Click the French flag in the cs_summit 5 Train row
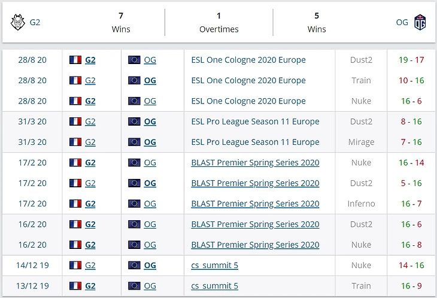 tap(75, 285)
